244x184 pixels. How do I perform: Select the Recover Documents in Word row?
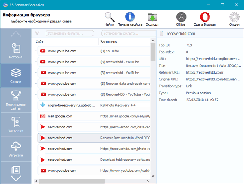pos(94,138)
